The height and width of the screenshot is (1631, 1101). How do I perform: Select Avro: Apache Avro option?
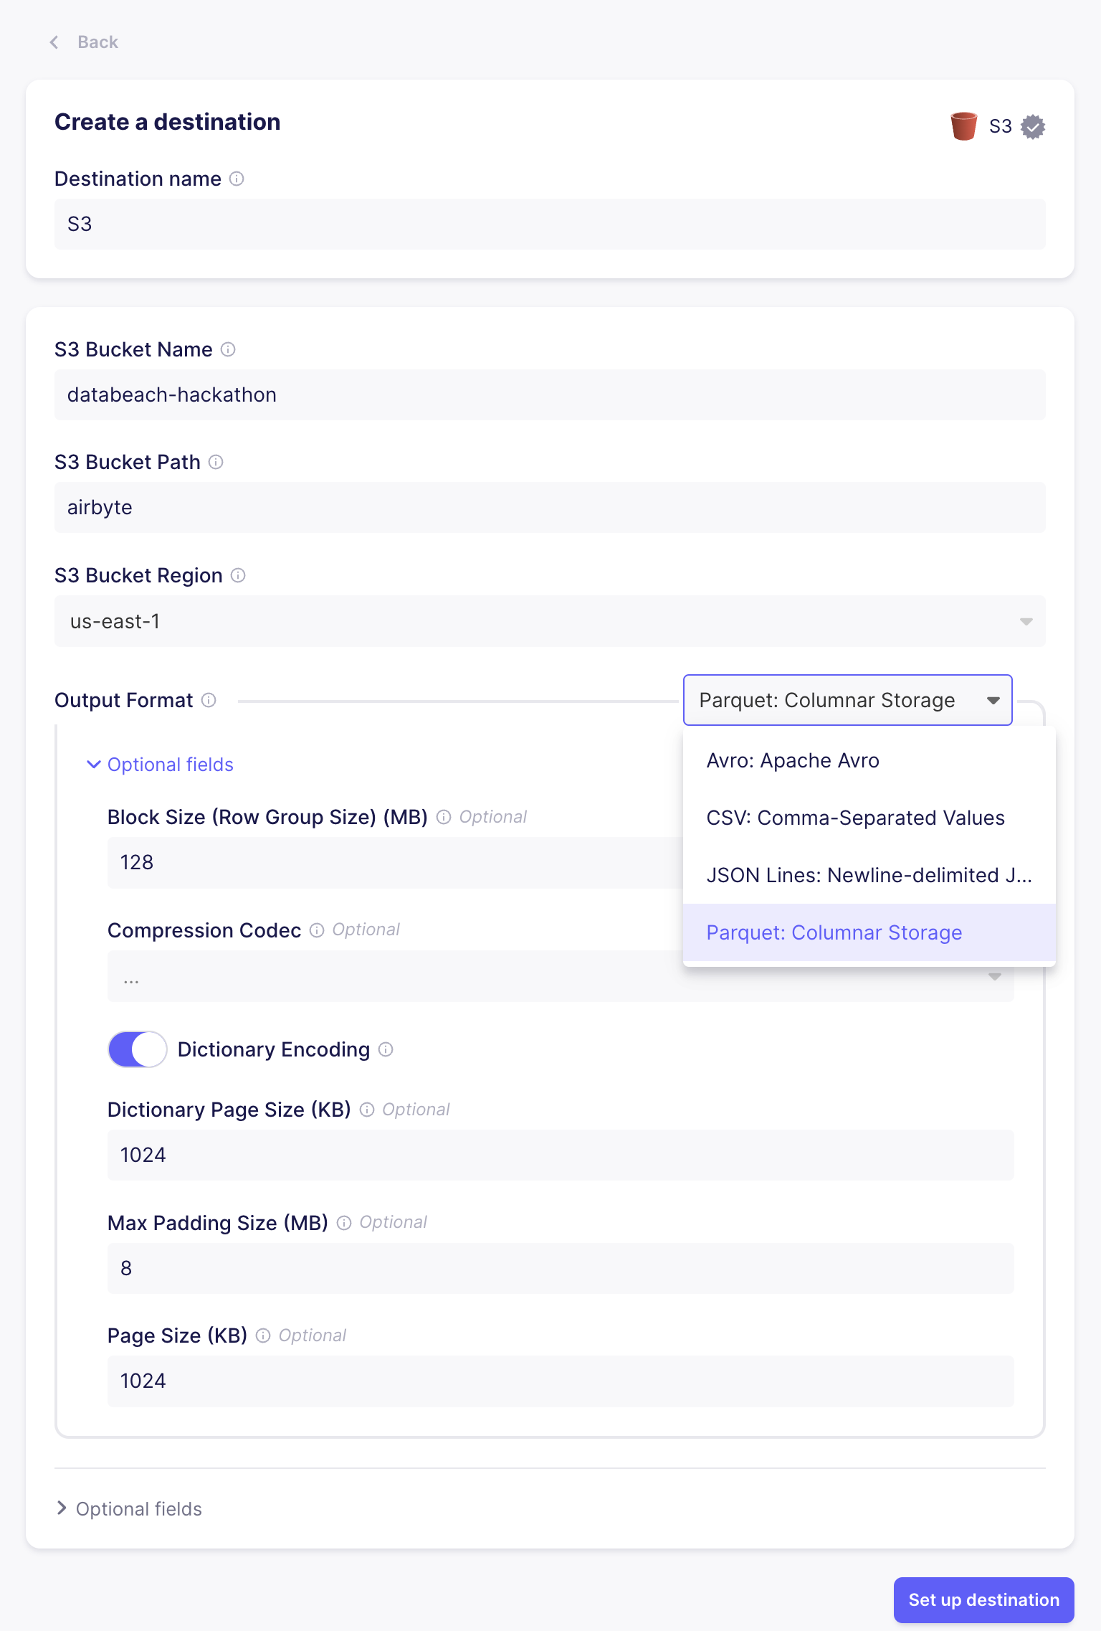tap(792, 760)
